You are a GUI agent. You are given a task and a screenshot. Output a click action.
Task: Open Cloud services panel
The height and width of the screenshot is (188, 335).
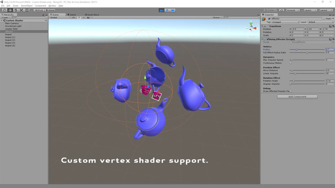point(281,10)
